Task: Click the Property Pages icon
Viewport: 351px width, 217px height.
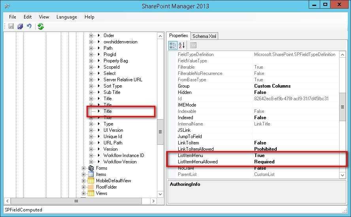Action: point(193,45)
